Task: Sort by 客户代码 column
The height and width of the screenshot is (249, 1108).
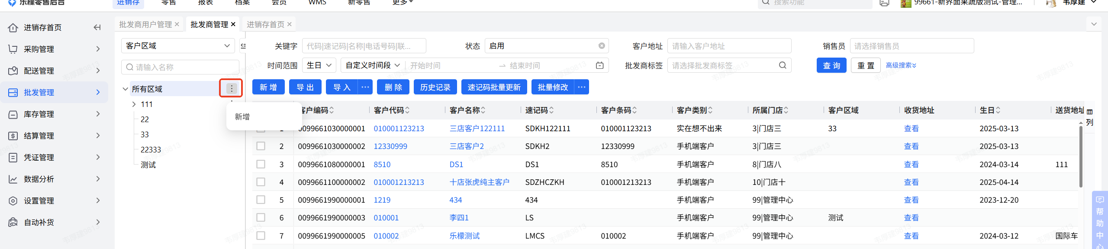Action: pyautogui.click(x=407, y=110)
